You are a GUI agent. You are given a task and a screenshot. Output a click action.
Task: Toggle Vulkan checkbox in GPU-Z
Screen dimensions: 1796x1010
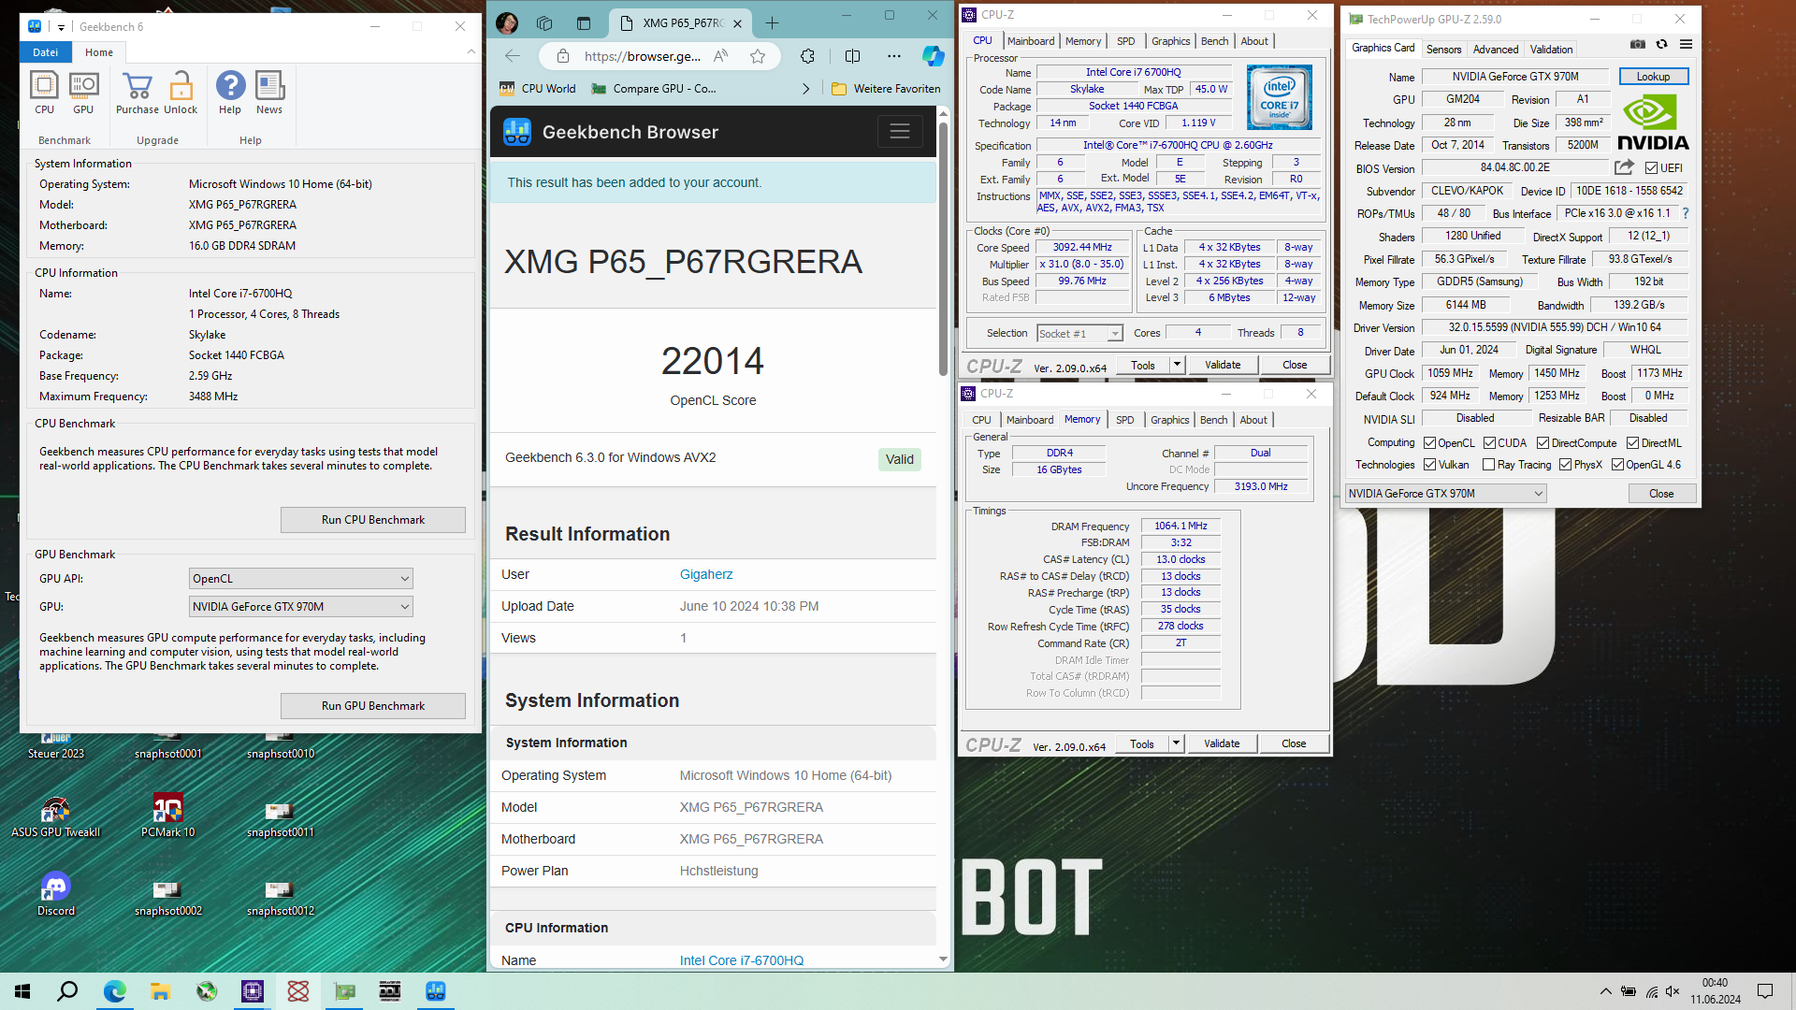pos(1429,465)
